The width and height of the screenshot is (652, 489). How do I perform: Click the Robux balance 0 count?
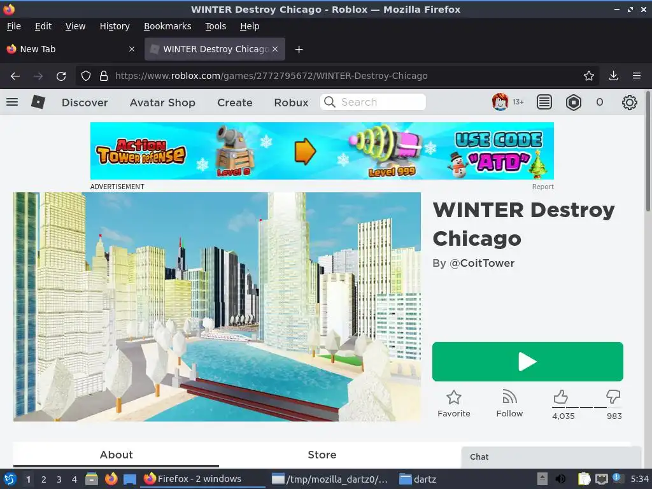[600, 103]
